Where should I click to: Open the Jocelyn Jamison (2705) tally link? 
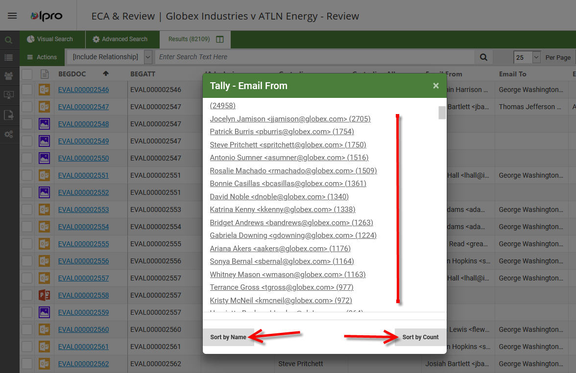[290, 118]
